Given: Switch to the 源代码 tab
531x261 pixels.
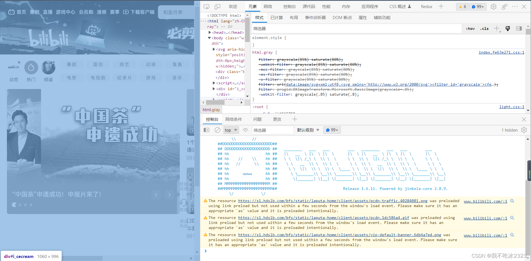Looking at the screenshot, I should point(309,7).
